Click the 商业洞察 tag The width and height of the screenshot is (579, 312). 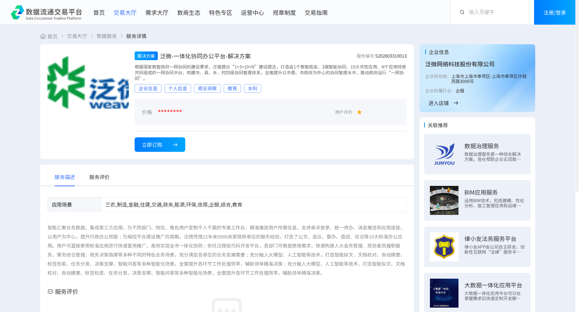pos(207,88)
